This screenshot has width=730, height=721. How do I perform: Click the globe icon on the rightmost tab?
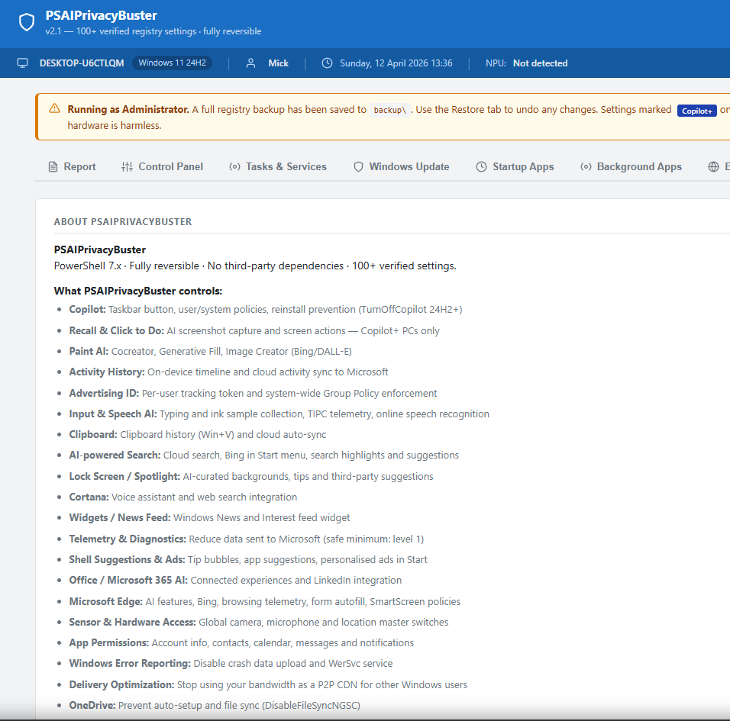[714, 166]
